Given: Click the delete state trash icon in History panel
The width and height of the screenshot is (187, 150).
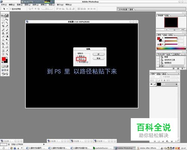Looking at the screenshot, I should point(182,69).
